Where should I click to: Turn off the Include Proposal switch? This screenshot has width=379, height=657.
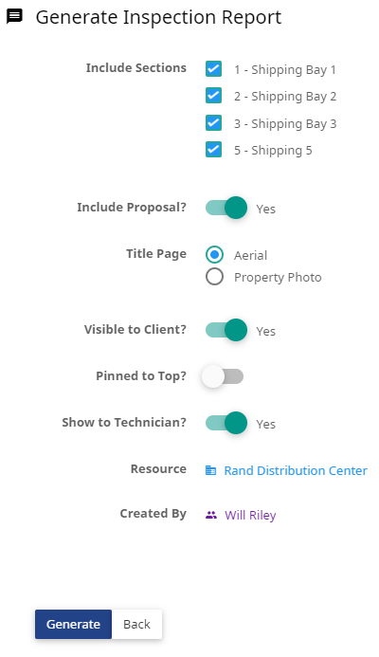pyautogui.click(x=226, y=208)
